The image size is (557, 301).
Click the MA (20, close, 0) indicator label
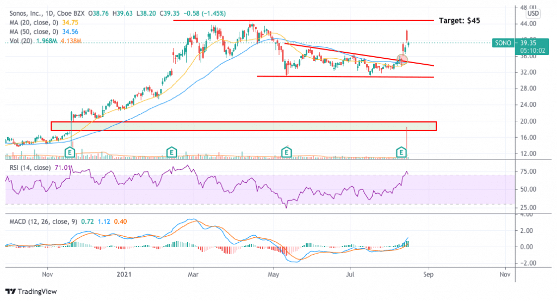click(x=34, y=22)
